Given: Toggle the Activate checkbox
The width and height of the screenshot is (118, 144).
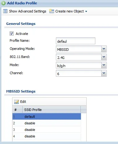Looking at the screenshot, I should click(x=11, y=34).
